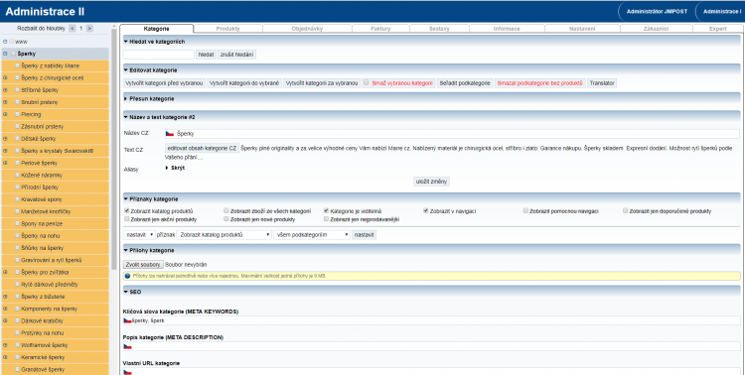Expand the Stříbrné šperky tree node

(x=5, y=90)
